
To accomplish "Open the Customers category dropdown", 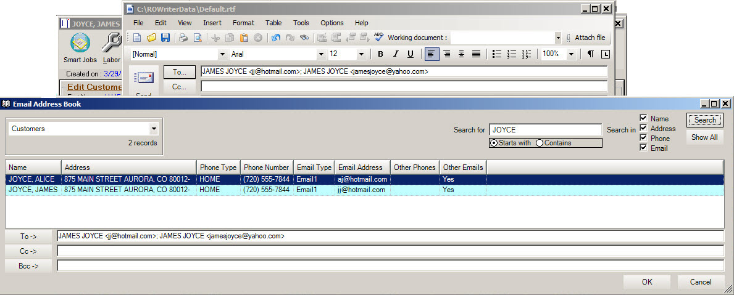I will tap(154, 129).
